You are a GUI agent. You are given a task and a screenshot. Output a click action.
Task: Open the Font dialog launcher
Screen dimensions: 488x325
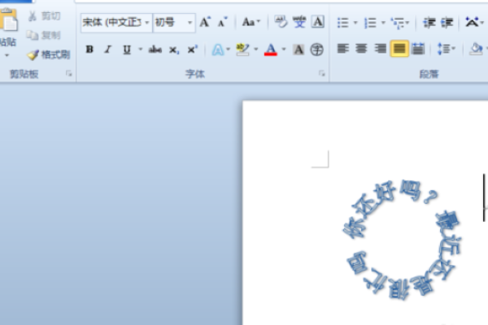pyautogui.click(x=321, y=74)
